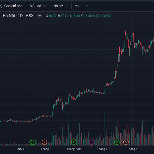Click the Tháng 9 time axis label
Screen dimensions: 154x154
(x=132, y=149)
